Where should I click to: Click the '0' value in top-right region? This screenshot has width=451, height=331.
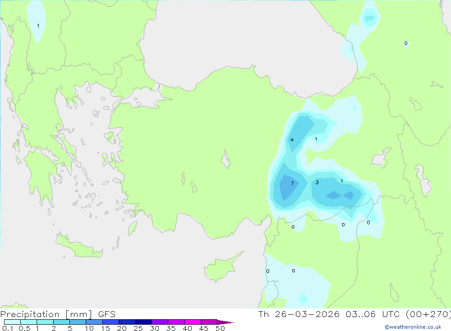tap(406, 43)
